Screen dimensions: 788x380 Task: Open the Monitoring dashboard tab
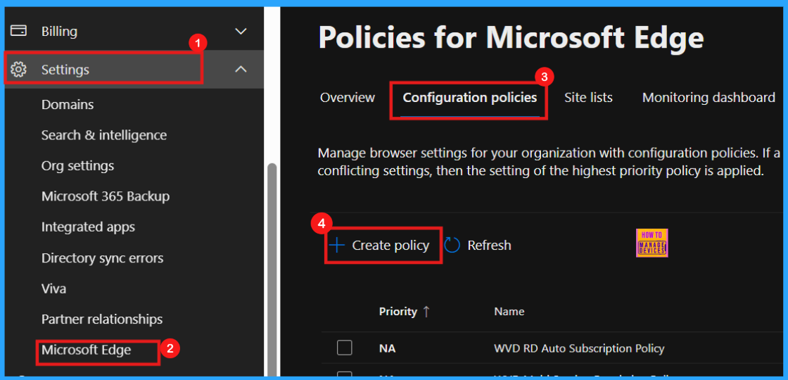coord(708,98)
